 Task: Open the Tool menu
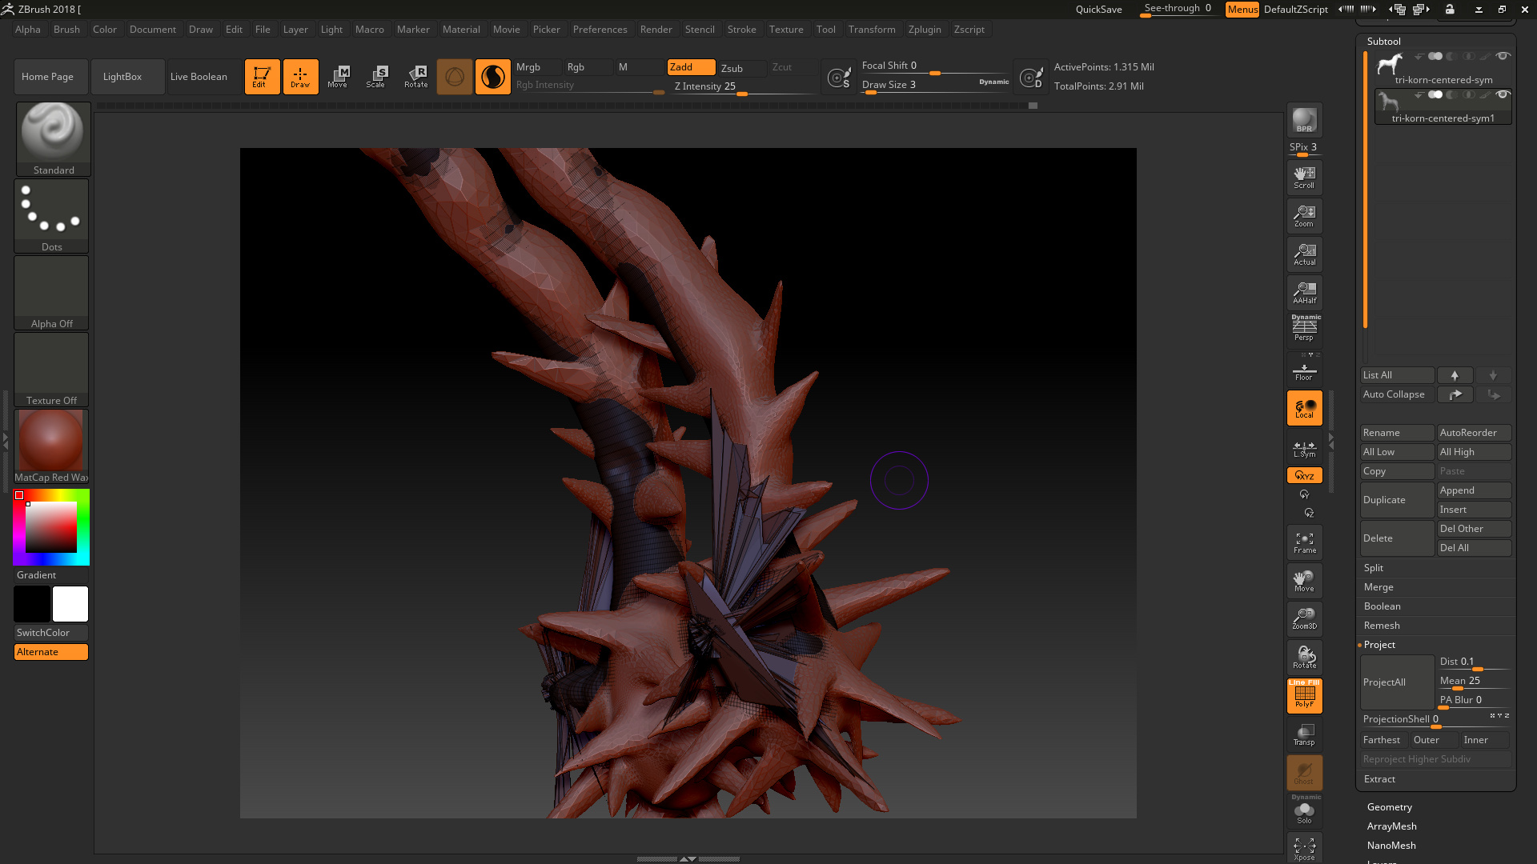pyautogui.click(x=825, y=30)
